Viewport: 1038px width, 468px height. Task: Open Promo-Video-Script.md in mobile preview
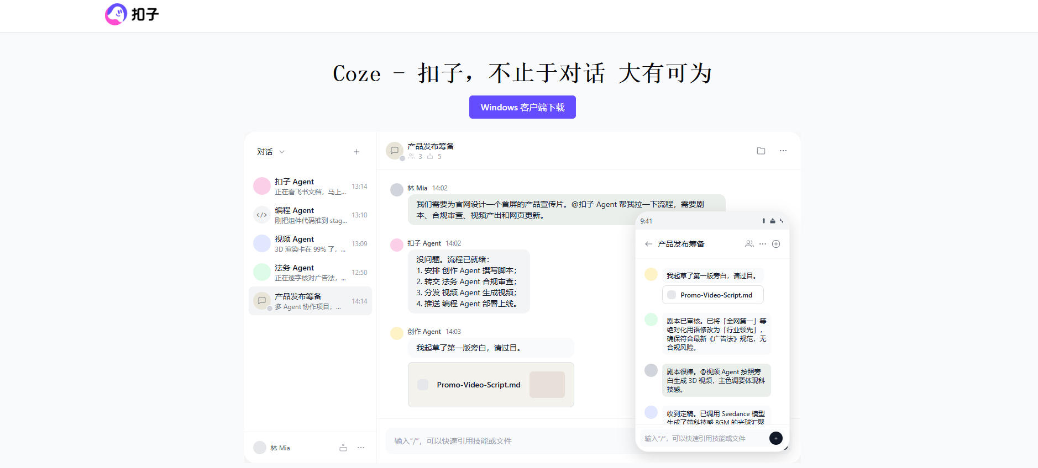(713, 295)
